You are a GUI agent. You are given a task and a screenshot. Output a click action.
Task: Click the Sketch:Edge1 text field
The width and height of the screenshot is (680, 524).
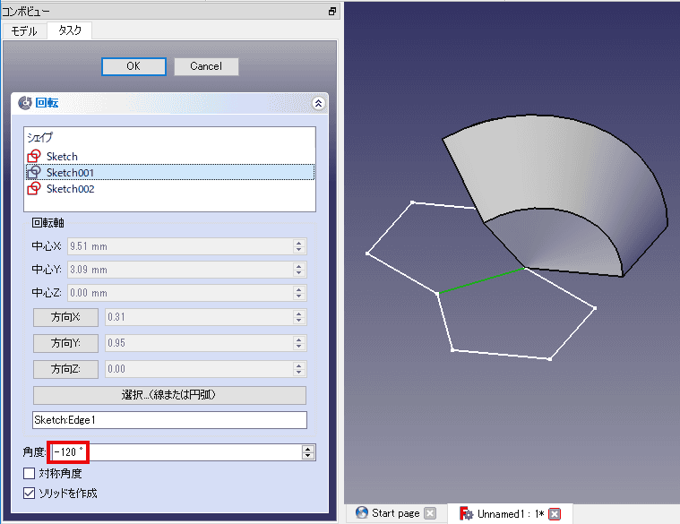pos(169,420)
